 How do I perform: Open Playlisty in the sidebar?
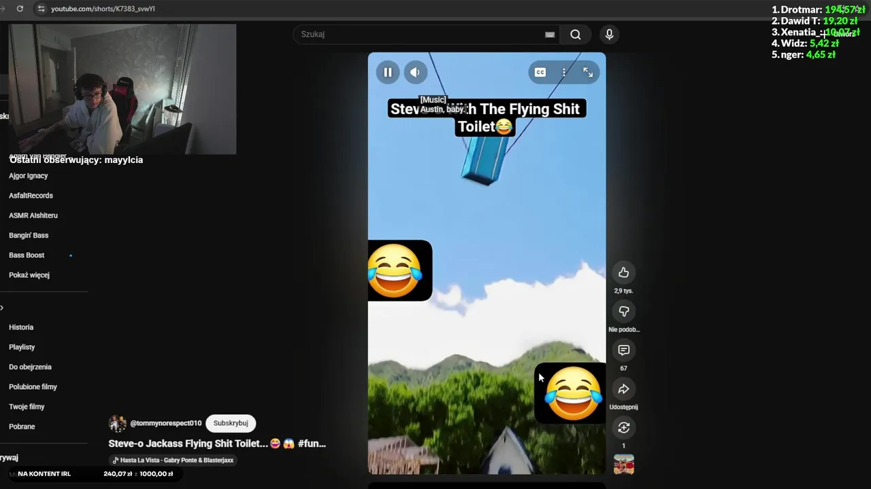(x=22, y=347)
